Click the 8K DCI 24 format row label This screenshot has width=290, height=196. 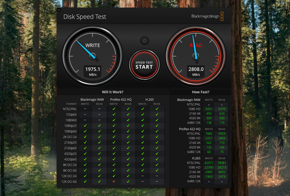[x=70, y=165]
